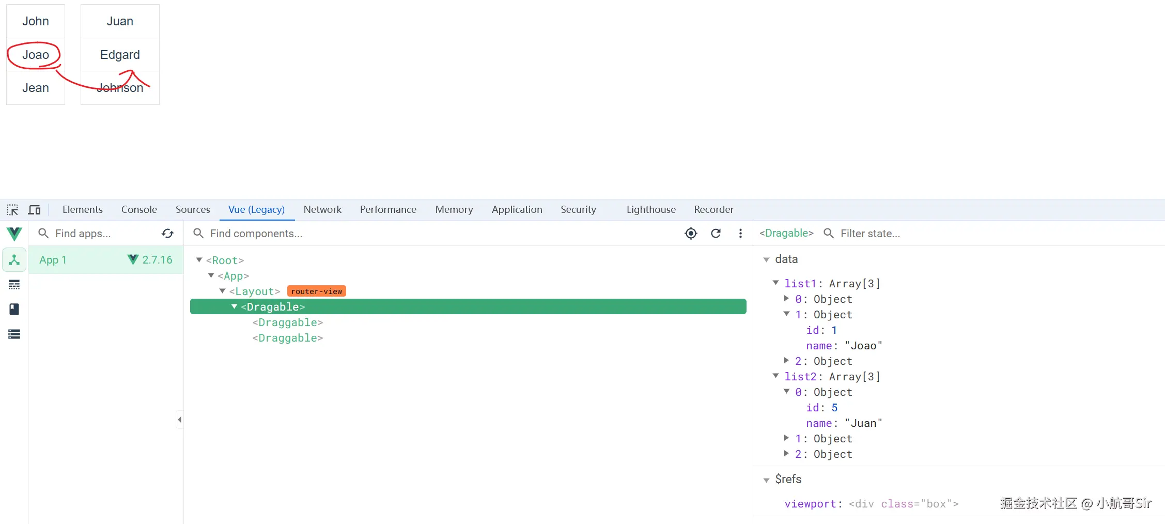Select the Dragable component row
The height and width of the screenshot is (524, 1165).
468,306
